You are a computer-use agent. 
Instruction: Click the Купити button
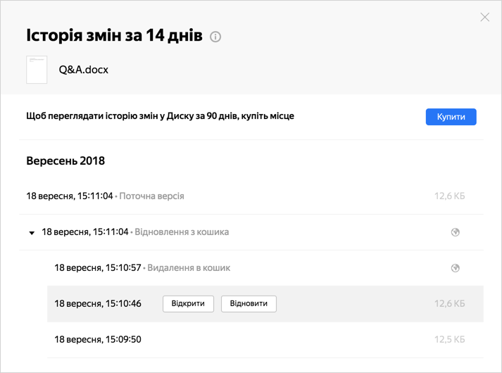[x=451, y=117]
